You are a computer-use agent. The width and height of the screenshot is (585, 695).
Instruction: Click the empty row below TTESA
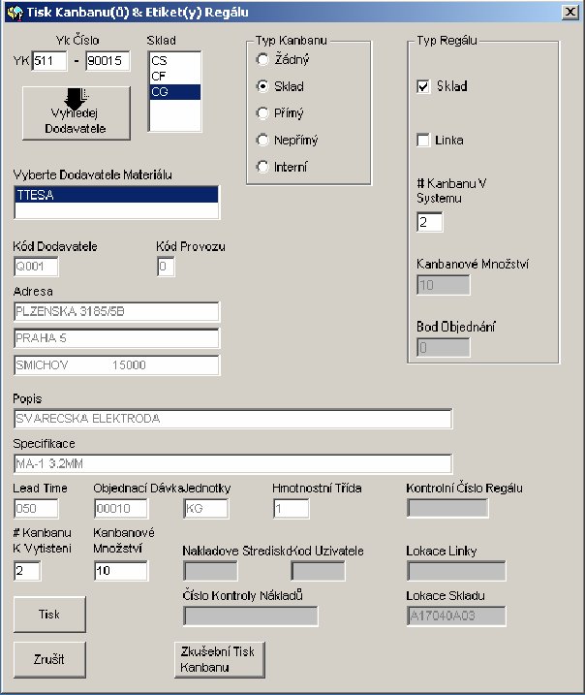[x=116, y=210]
